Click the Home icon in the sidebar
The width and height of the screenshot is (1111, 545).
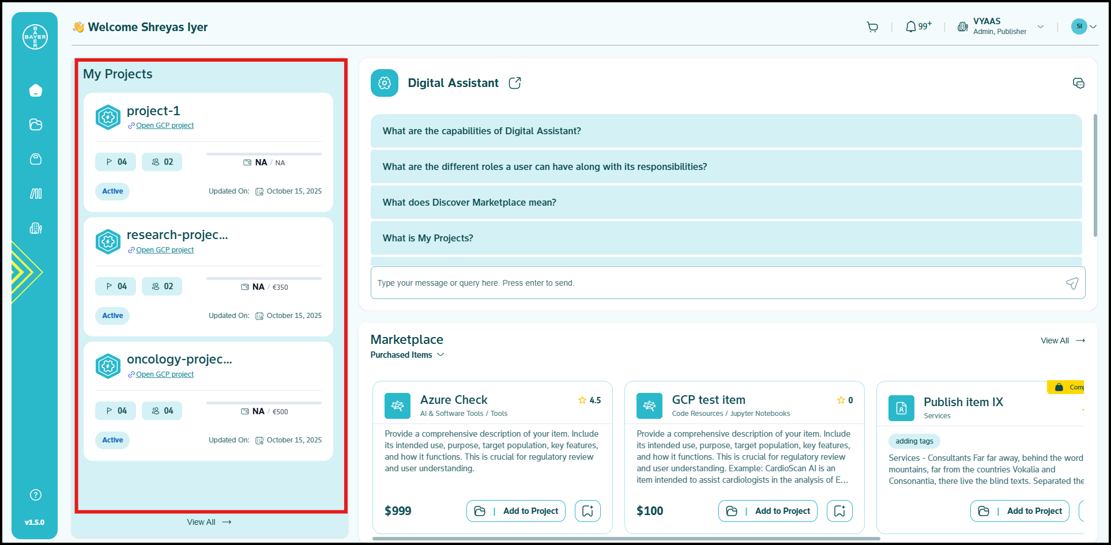pos(36,90)
